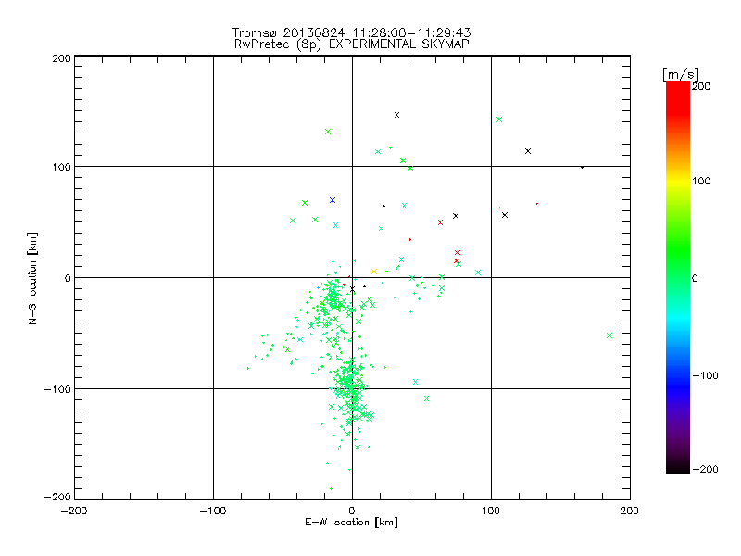Click the '-100' label on the N-S axis

(57, 389)
